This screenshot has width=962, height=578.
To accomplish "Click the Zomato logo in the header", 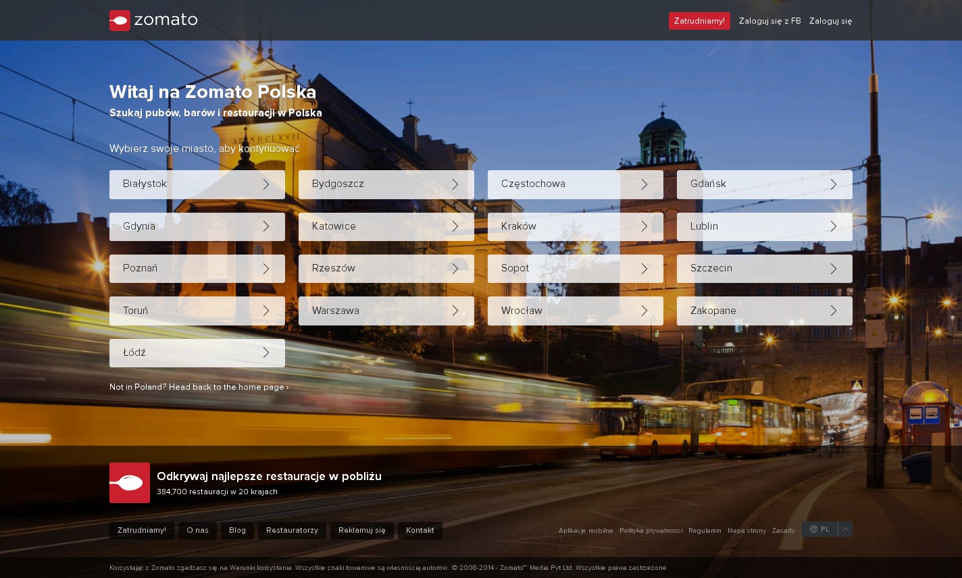I will tap(153, 20).
